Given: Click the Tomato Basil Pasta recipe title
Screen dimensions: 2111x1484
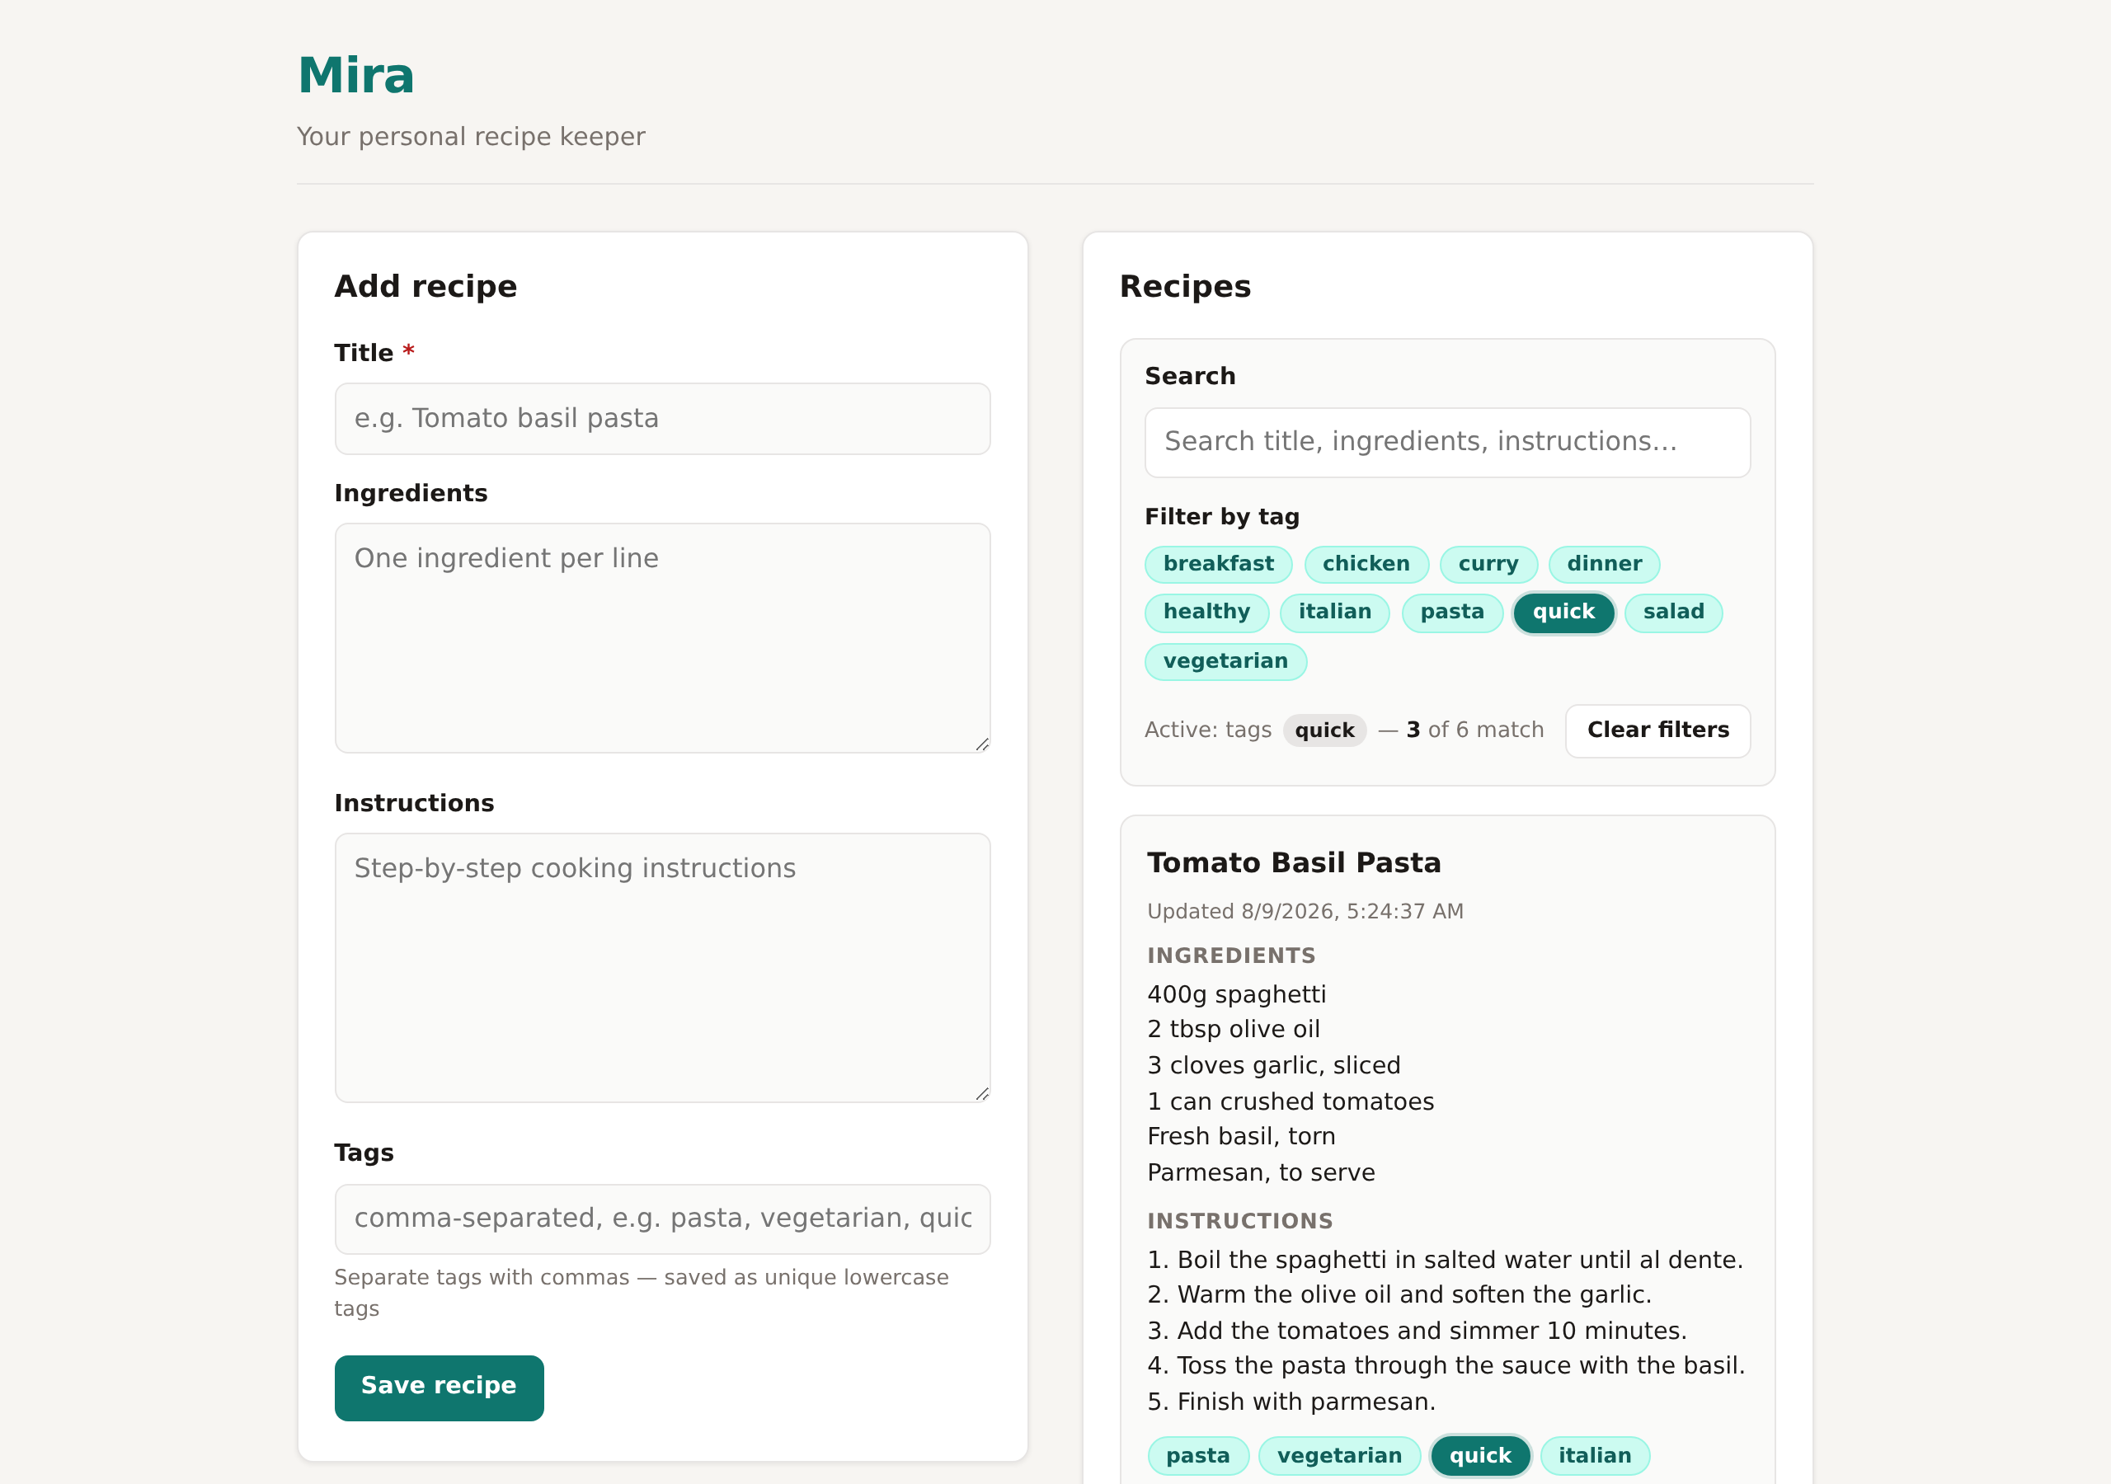Looking at the screenshot, I should click(x=1293, y=862).
